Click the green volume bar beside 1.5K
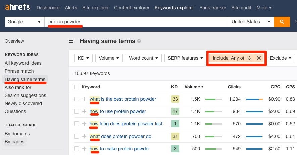Viewport: 297px width, 155px height. [x=214, y=99]
